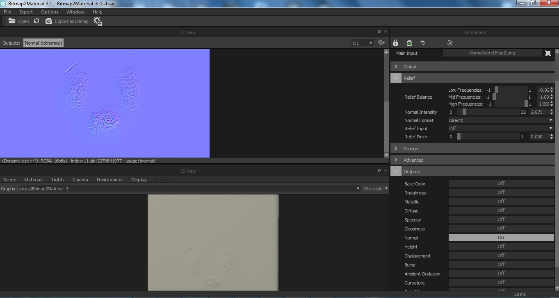559x298 pixels.
Task: Open the Relief Input dropdown
Action: click(x=500, y=129)
